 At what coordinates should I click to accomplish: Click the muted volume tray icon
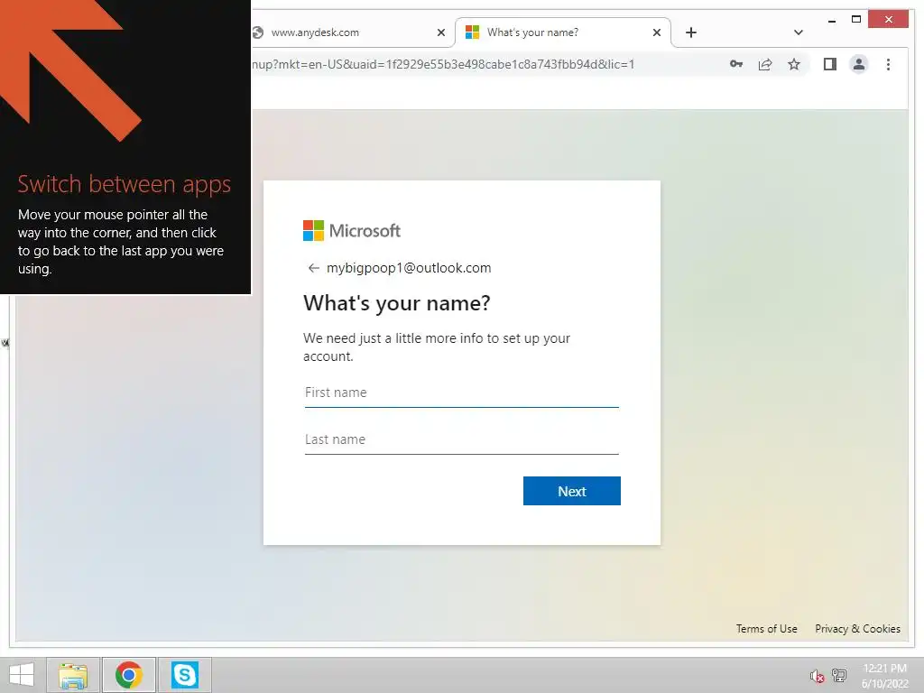(817, 676)
